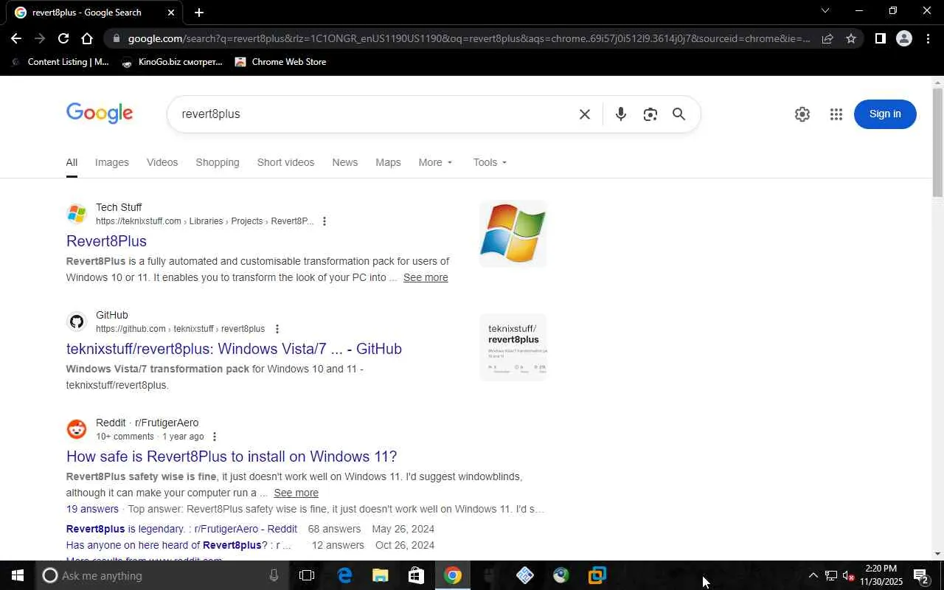Open the Chrome profile avatar menu
The image size is (944, 590).
coord(904,38)
